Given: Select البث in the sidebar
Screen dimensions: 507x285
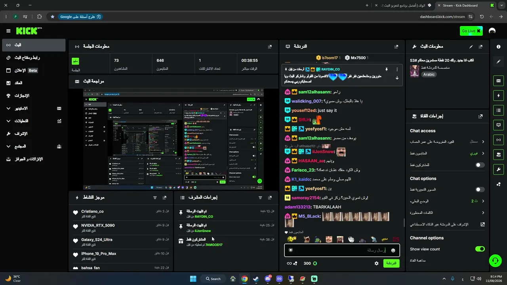Looking at the screenshot, I should [x=34, y=45].
